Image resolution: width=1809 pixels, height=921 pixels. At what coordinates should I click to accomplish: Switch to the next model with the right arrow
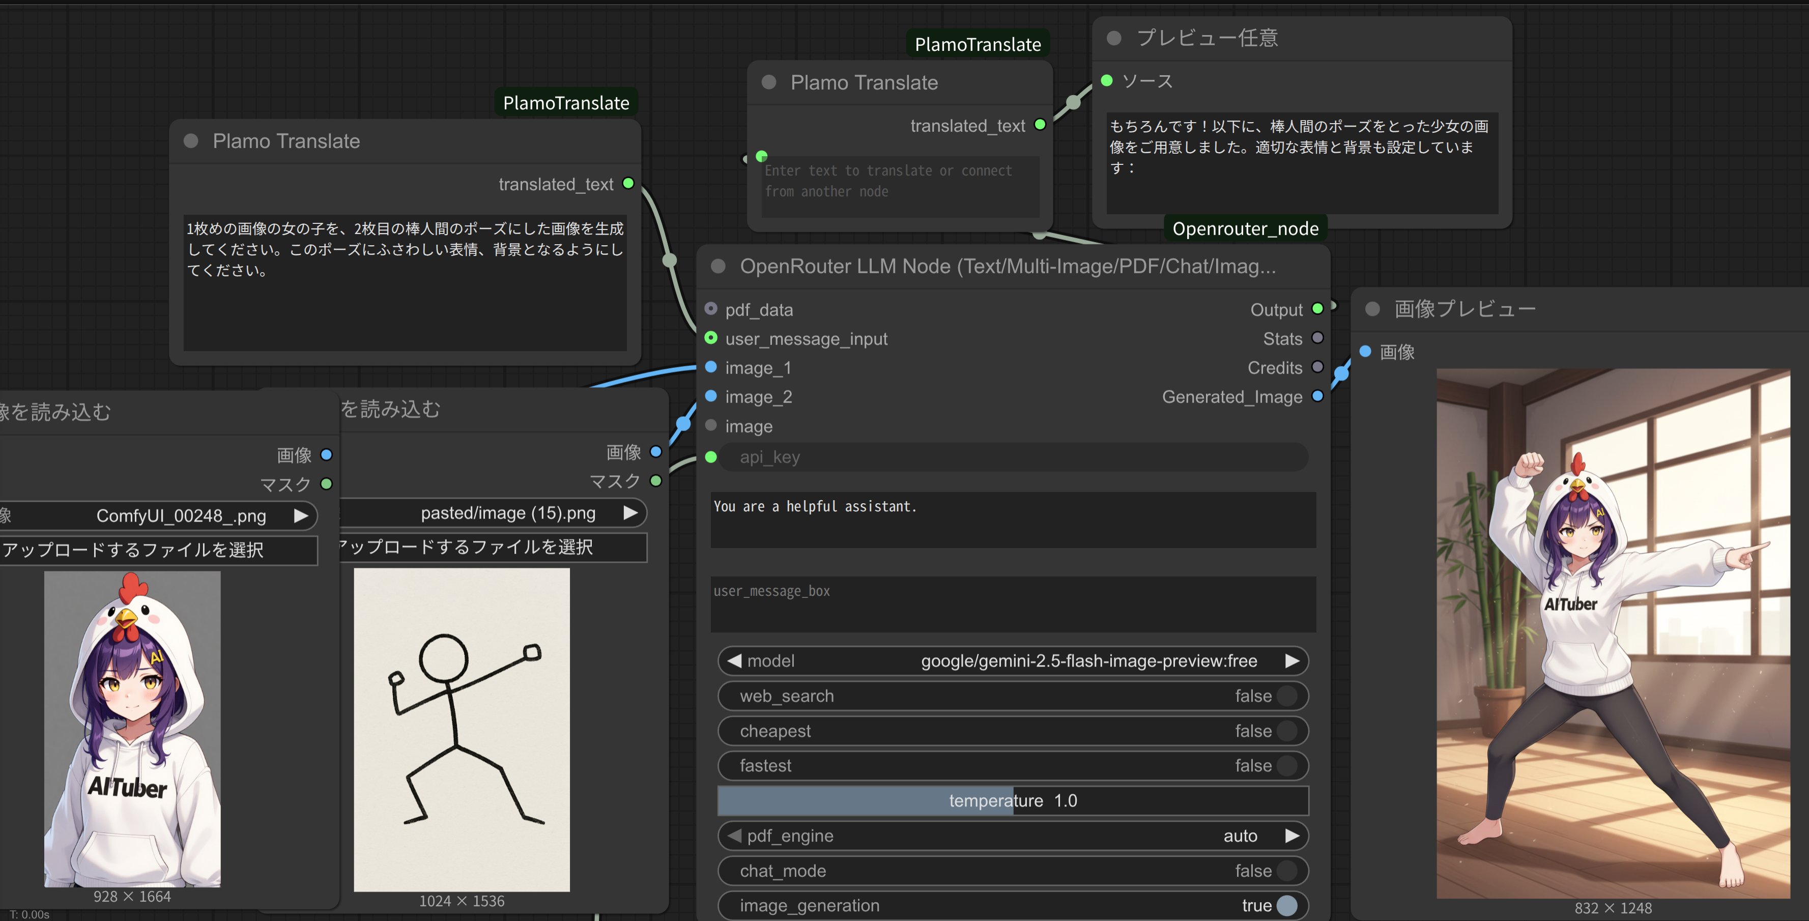[x=1291, y=660]
